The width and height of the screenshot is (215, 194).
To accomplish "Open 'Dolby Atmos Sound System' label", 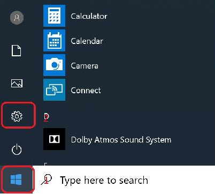I will (x=121, y=140).
